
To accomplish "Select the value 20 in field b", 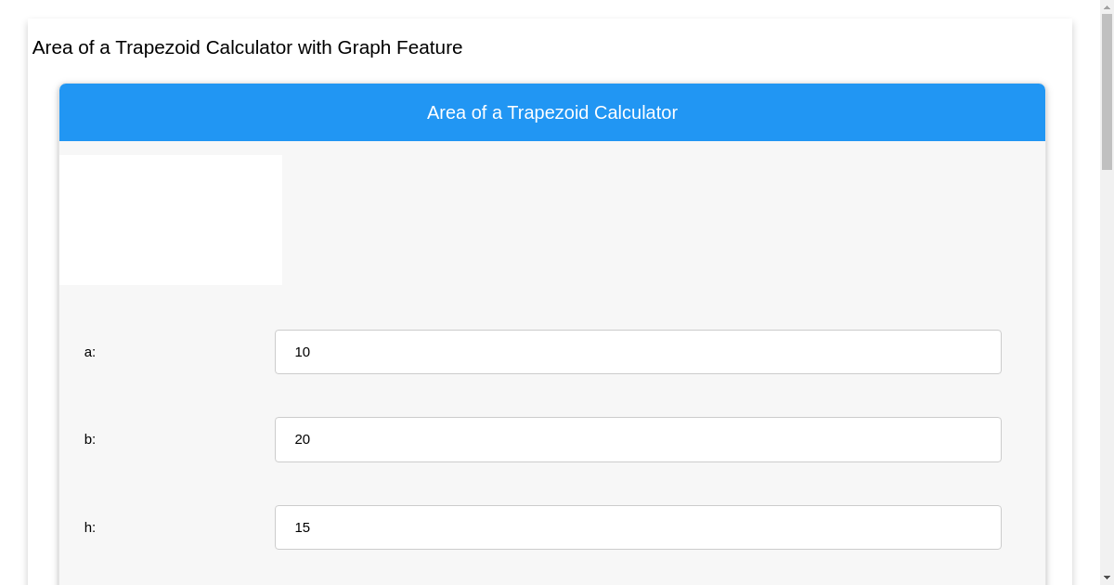I will click(303, 439).
